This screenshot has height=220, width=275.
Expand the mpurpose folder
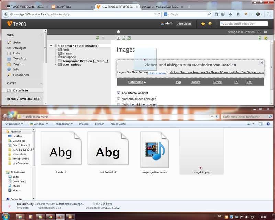click(55, 57)
